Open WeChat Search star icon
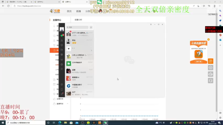The height and width of the screenshot is (125, 223). [x=62, y=69]
